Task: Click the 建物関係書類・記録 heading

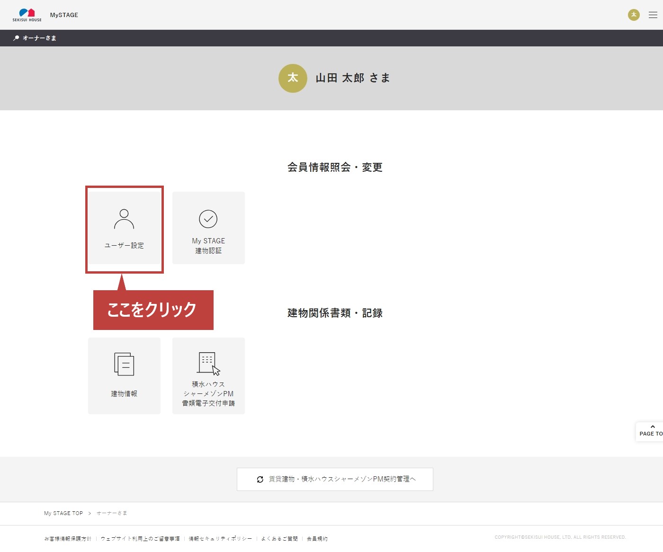Action: click(x=335, y=313)
